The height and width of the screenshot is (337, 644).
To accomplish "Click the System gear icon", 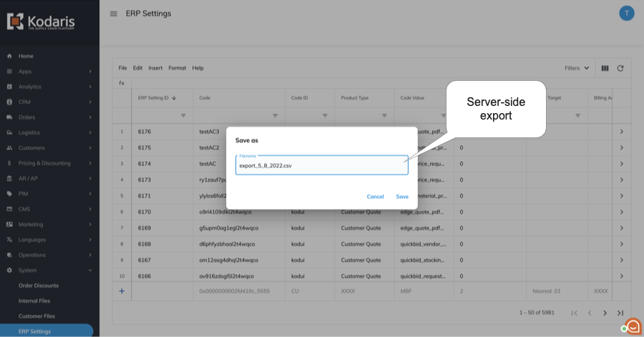I will click(9, 270).
